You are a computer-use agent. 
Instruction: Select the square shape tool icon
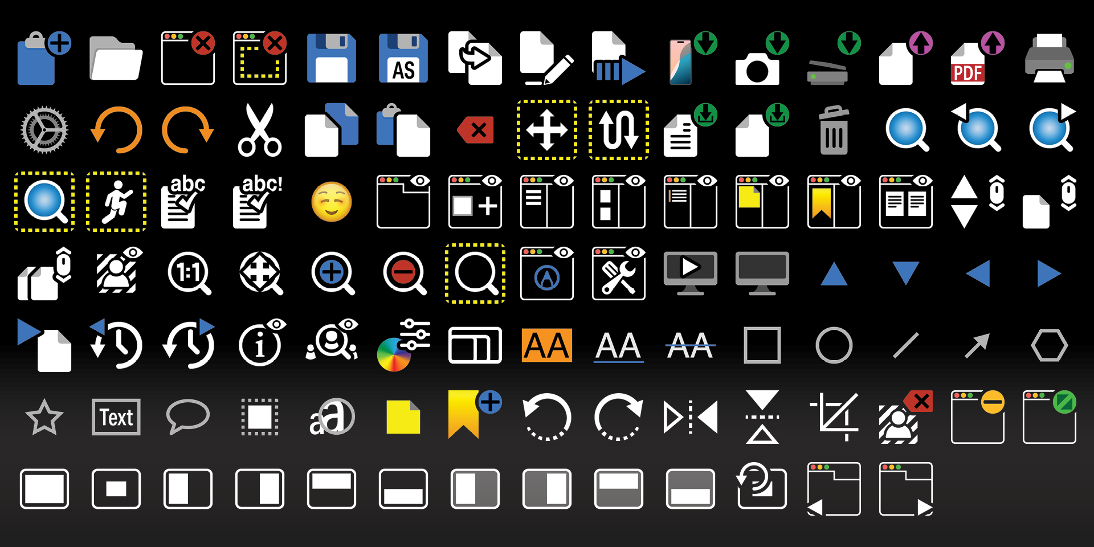click(x=762, y=345)
